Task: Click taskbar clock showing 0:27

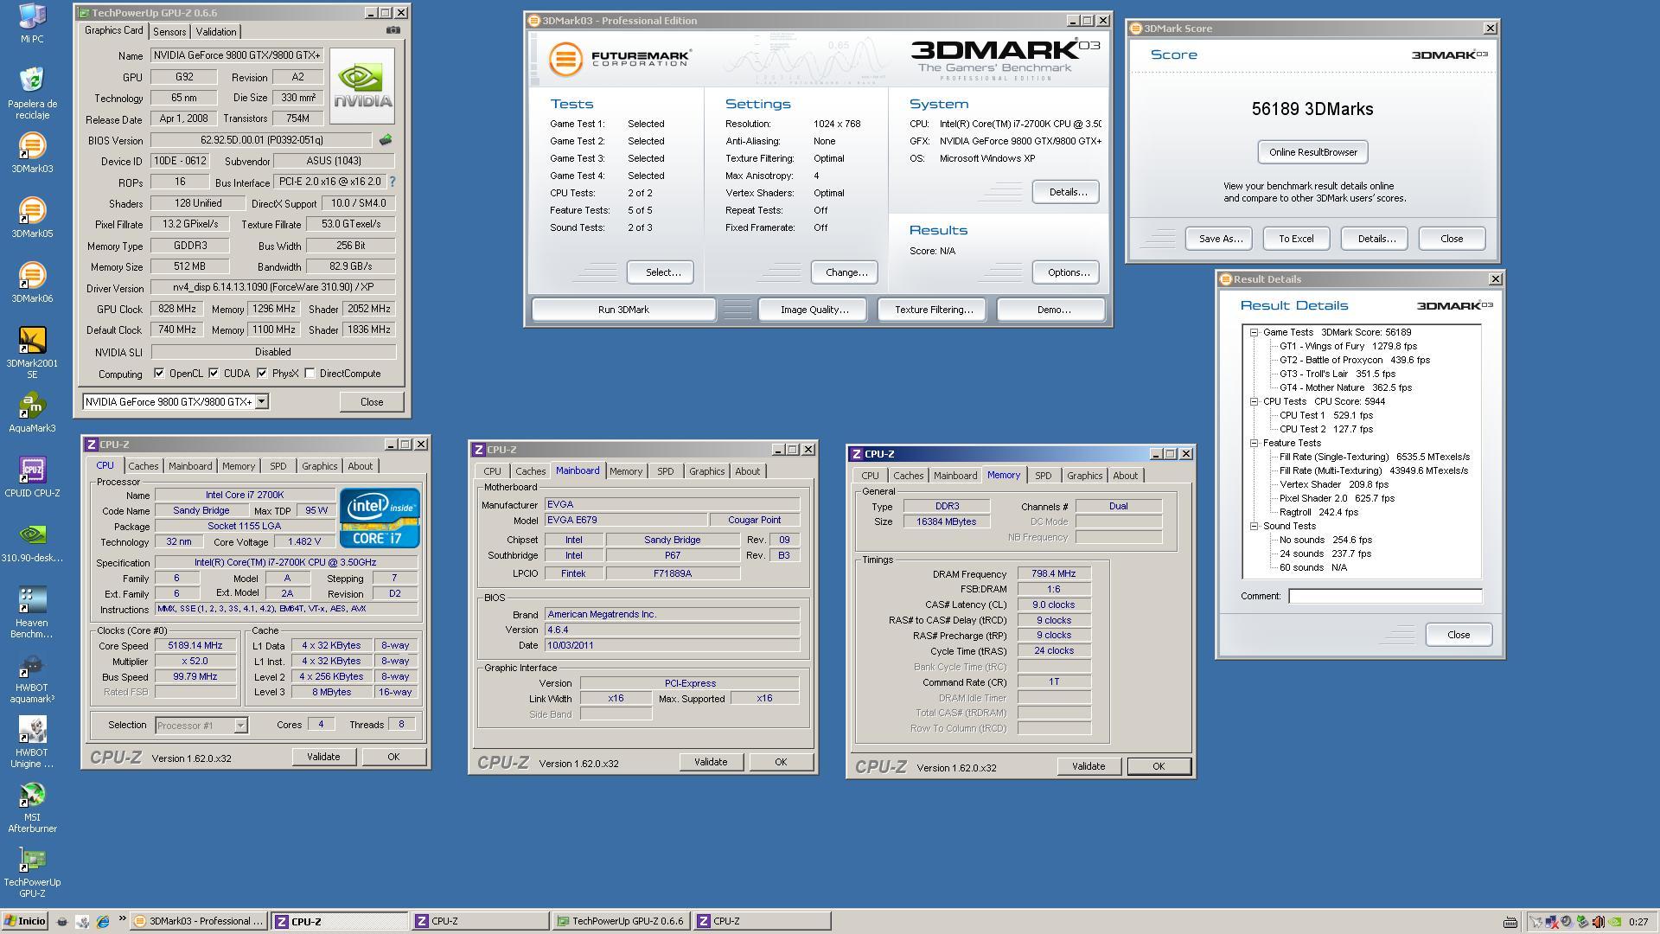Action: click(1638, 922)
